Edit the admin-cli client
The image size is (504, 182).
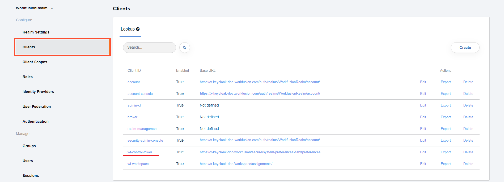coord(423,105)
